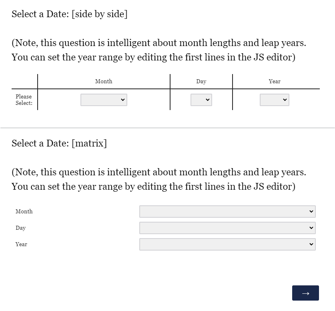
Task: Click the arrow inside the navigation button
Action: (305, 293)
